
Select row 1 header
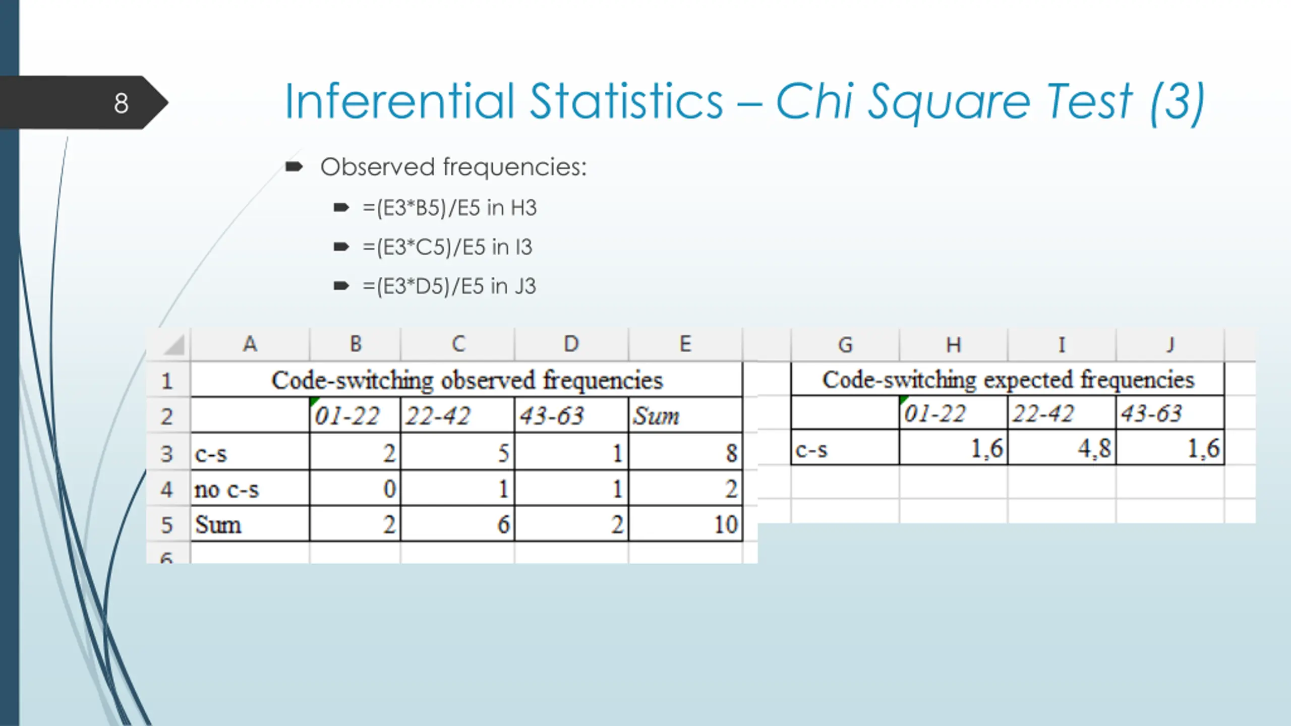(x=168, y=380)
